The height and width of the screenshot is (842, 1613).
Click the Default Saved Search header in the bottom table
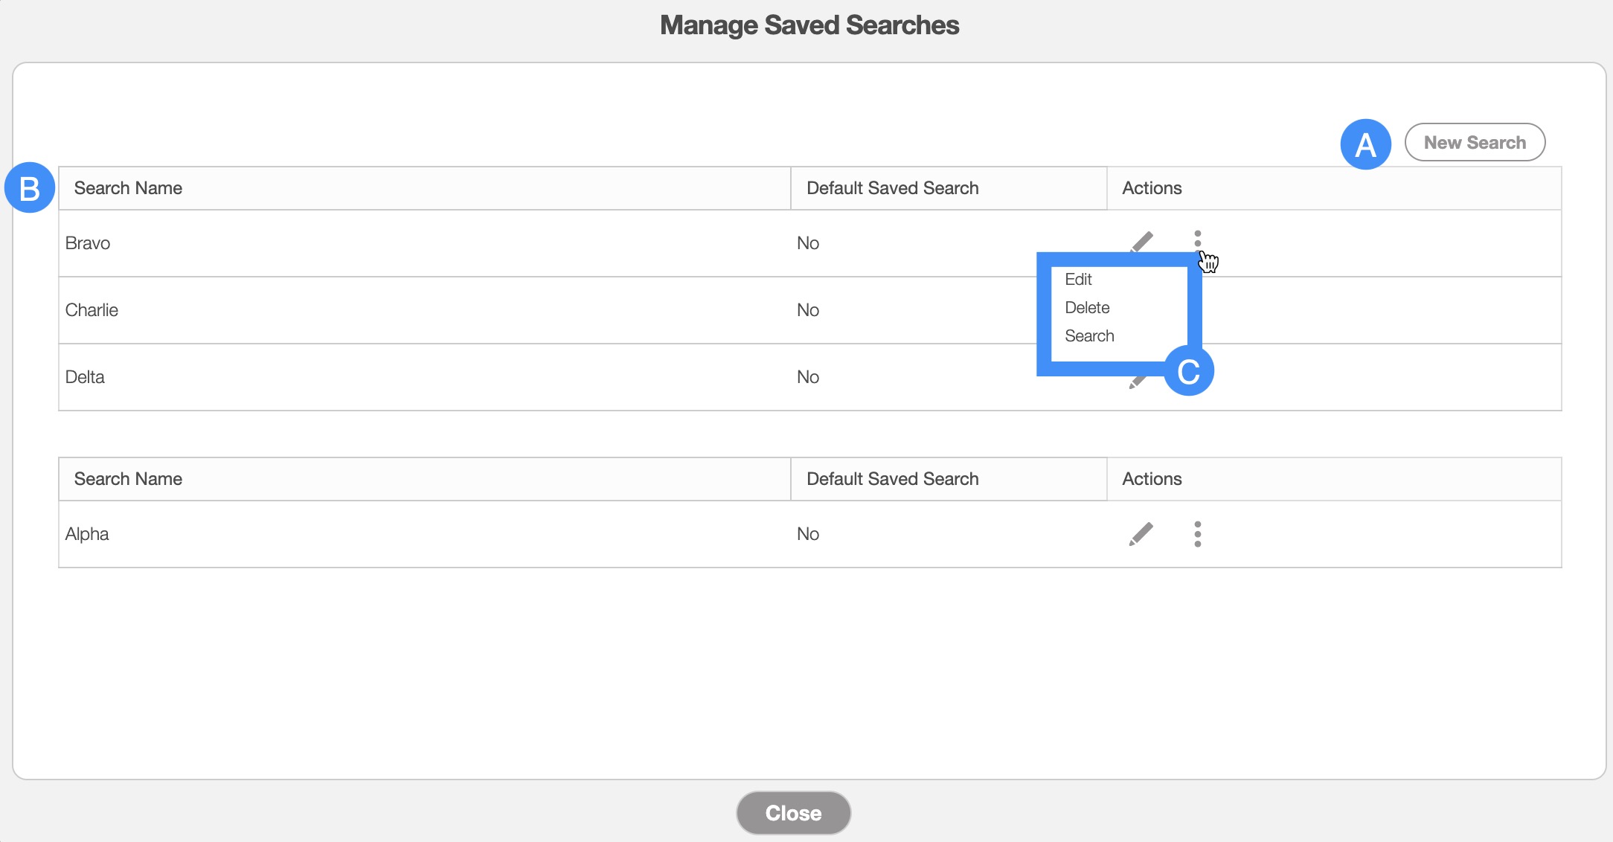(892, 479)
